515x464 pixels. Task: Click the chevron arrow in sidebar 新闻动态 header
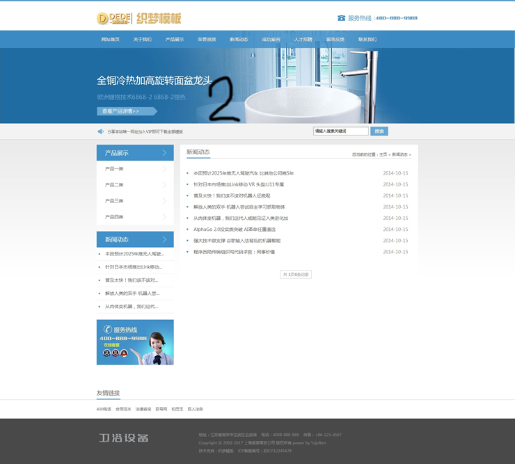pos(165,239)
